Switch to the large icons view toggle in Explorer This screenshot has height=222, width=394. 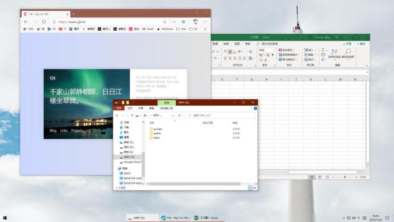point(254,188)
